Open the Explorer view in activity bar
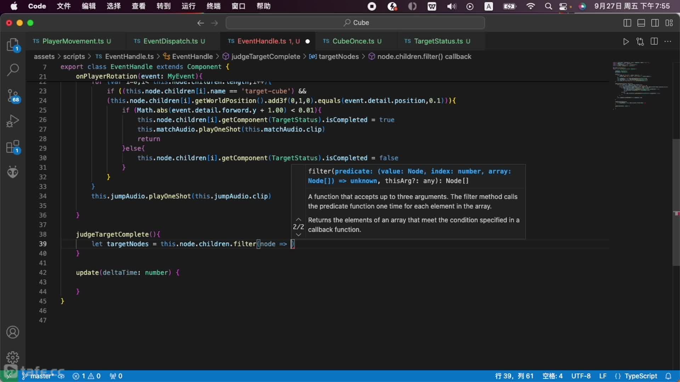Viewport: 680px width, 382px height. [x=13, y=45]
